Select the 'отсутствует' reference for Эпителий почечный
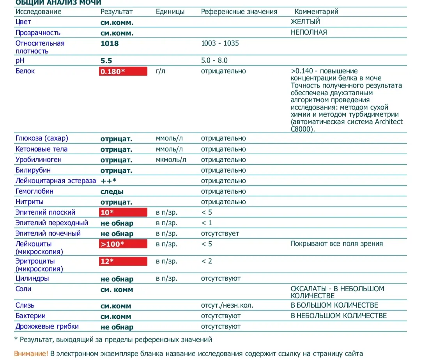Image resolution: width=421 pixels, height=360 pixels. (220, 233)
